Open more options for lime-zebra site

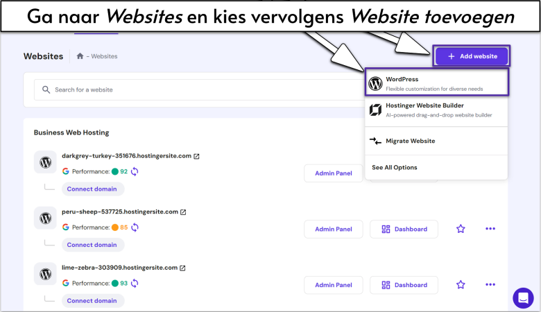coord(490,284)
